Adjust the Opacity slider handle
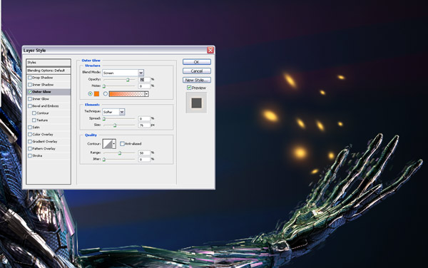 click(x=128, y=80)
